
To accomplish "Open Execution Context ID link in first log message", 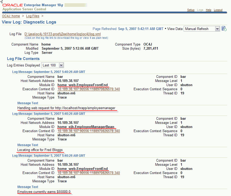I will pos(89,89).
